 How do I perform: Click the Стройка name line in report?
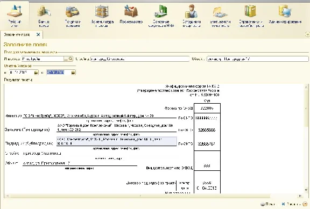click(x=42, y=153)
